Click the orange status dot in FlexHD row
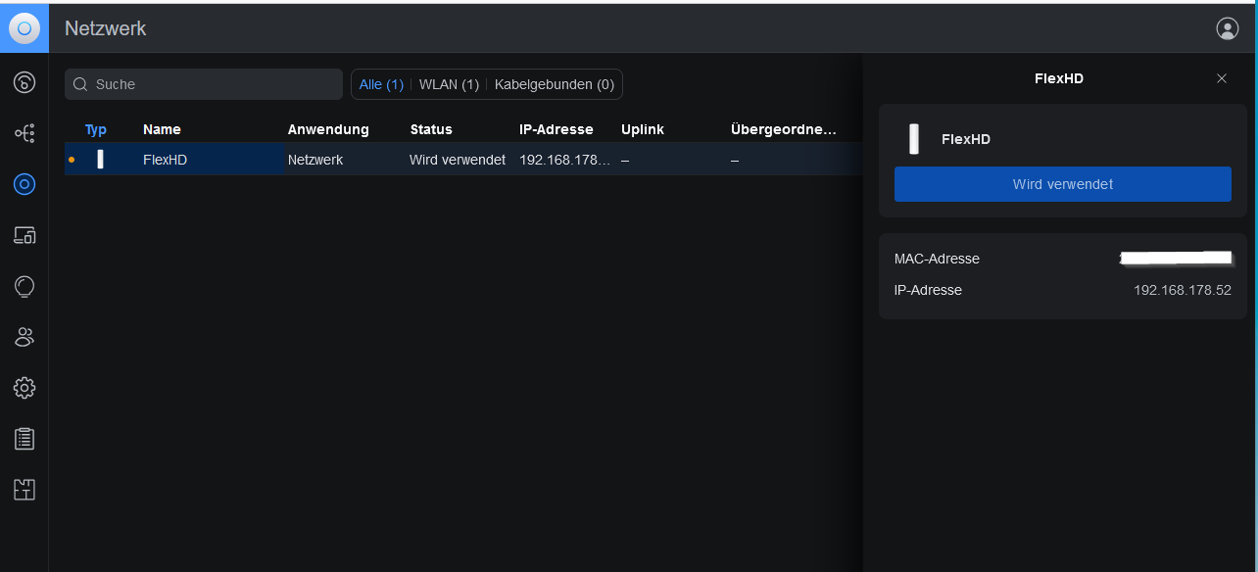The height and width of the screenshot is (572, 1258). pyautogui.click(x=72, y=160)
